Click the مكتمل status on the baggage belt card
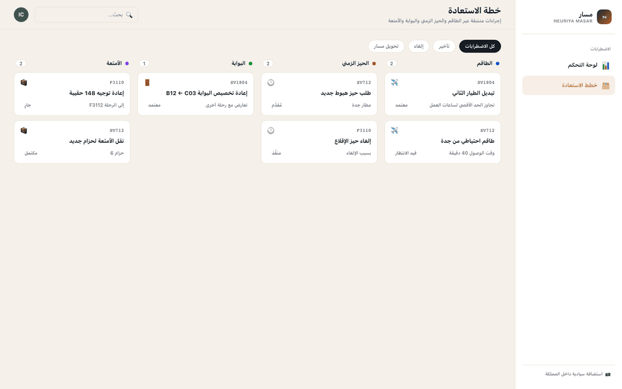The height and width of the screenshot is (389, 622). 31,153
